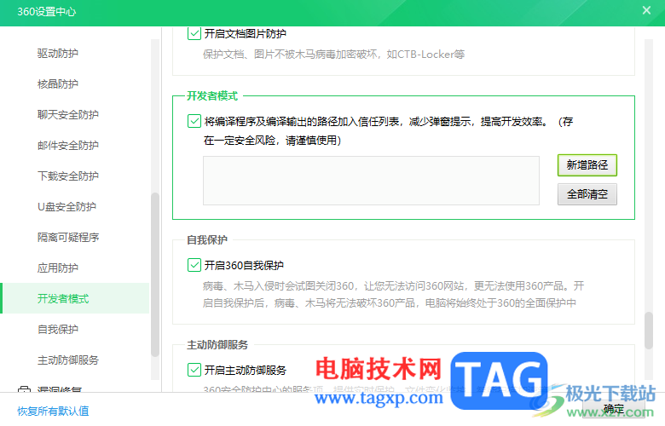
Task: Click the 新增路径 button
Action: 587,165
